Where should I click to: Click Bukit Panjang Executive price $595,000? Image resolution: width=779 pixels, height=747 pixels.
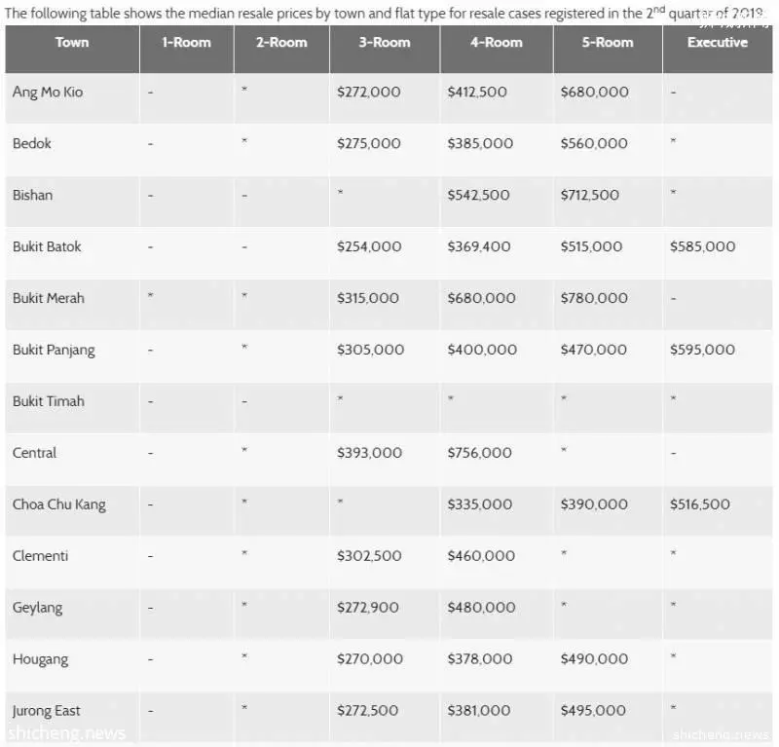click(702, 350)
